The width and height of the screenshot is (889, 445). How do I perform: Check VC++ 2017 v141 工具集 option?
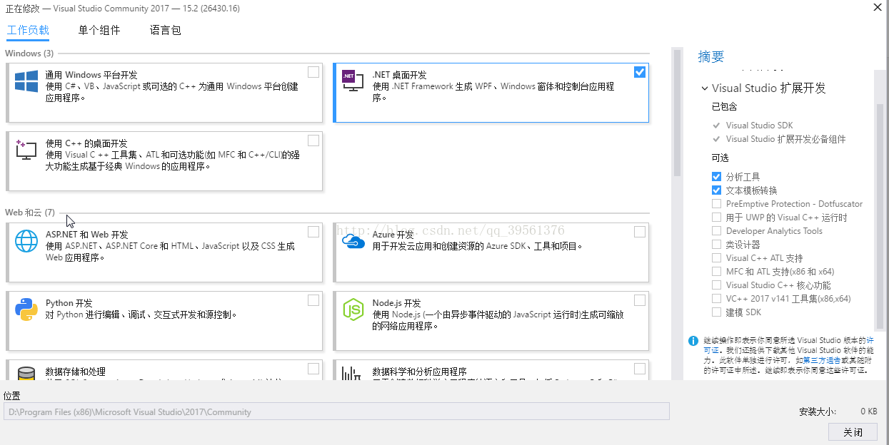[716, 299]
